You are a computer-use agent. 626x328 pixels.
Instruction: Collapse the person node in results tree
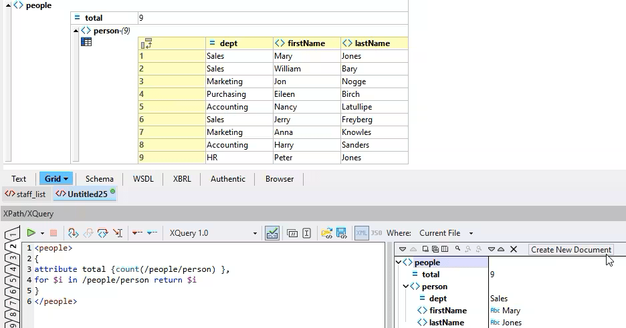coord(407,287)
